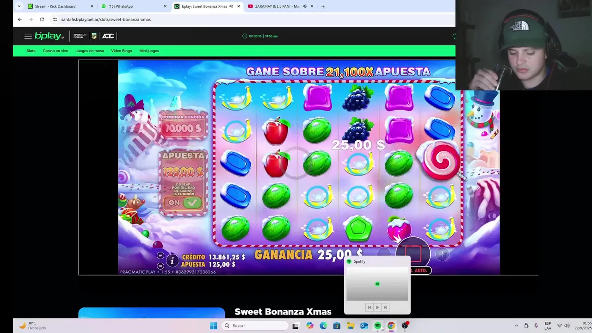Go forward in the browser
This screenshot has height=333, width=592.
coord(31,19)
